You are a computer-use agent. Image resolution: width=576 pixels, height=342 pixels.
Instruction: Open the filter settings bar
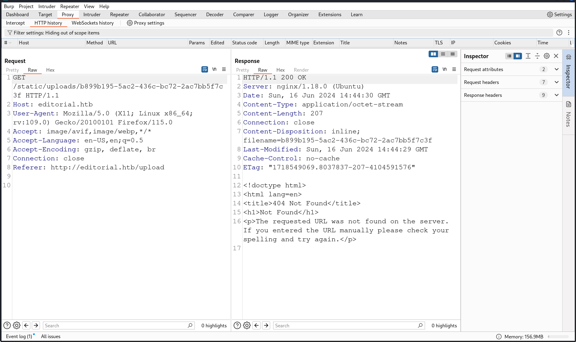279,33
